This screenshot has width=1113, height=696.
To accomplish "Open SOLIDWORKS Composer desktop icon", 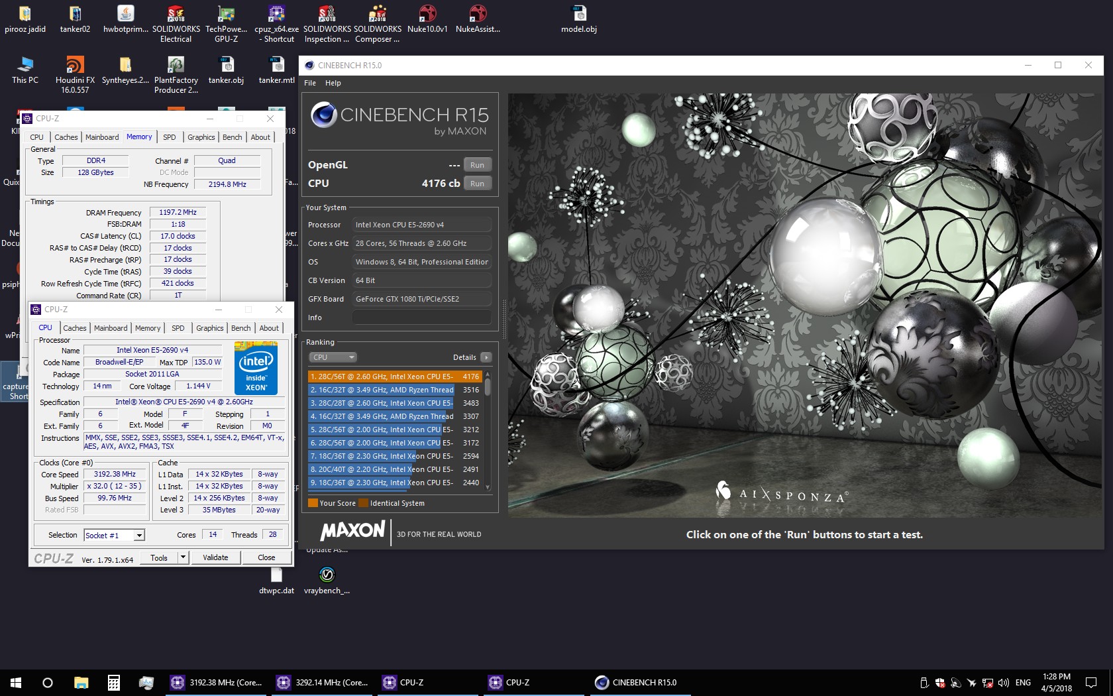I will coord(377,23).
